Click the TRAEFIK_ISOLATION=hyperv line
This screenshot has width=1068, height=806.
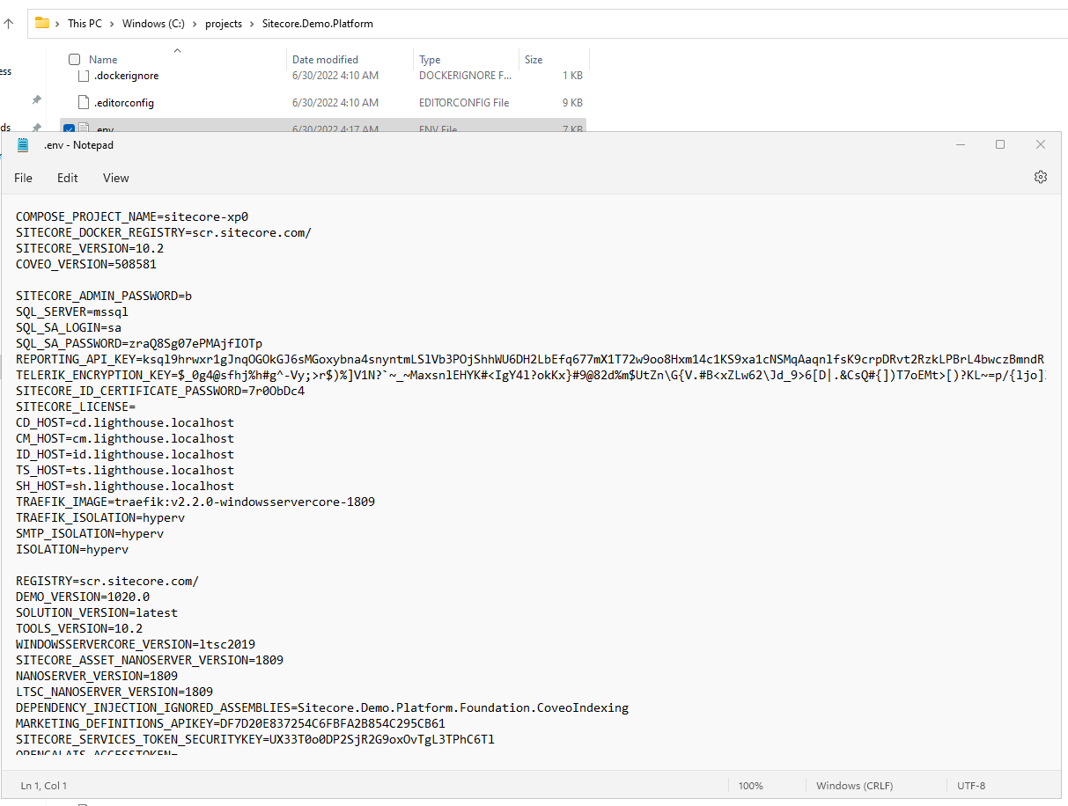click(x=100, y=517)
